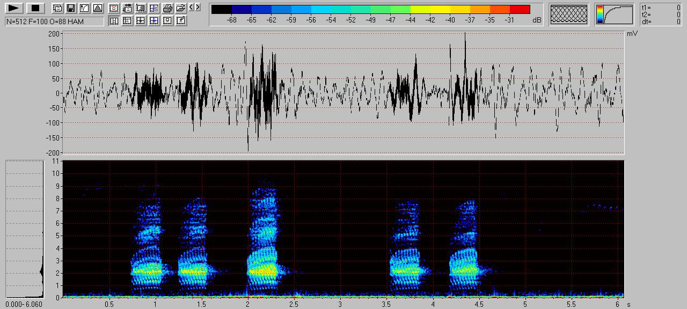Image resolution: width=687 pixels, height=309 pixels.
Task: Click the right arrow navigation button
Action: click(198, 7)
